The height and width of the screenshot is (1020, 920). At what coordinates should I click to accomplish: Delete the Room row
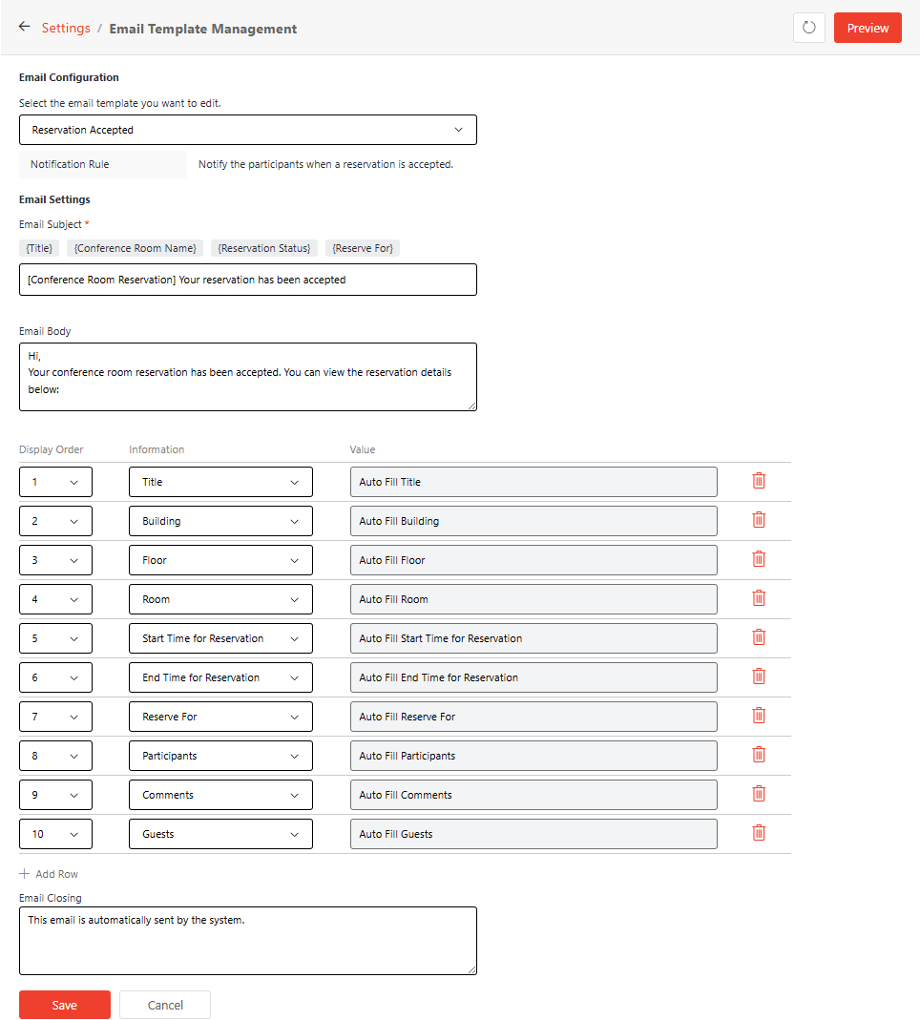tap(759, 598)
